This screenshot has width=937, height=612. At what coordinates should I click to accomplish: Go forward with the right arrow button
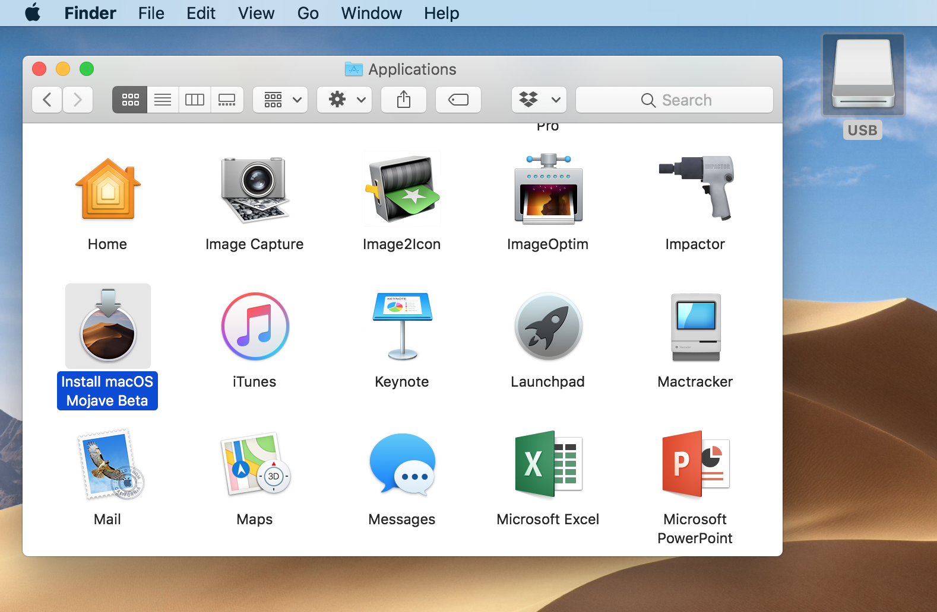tap(78, 100)
